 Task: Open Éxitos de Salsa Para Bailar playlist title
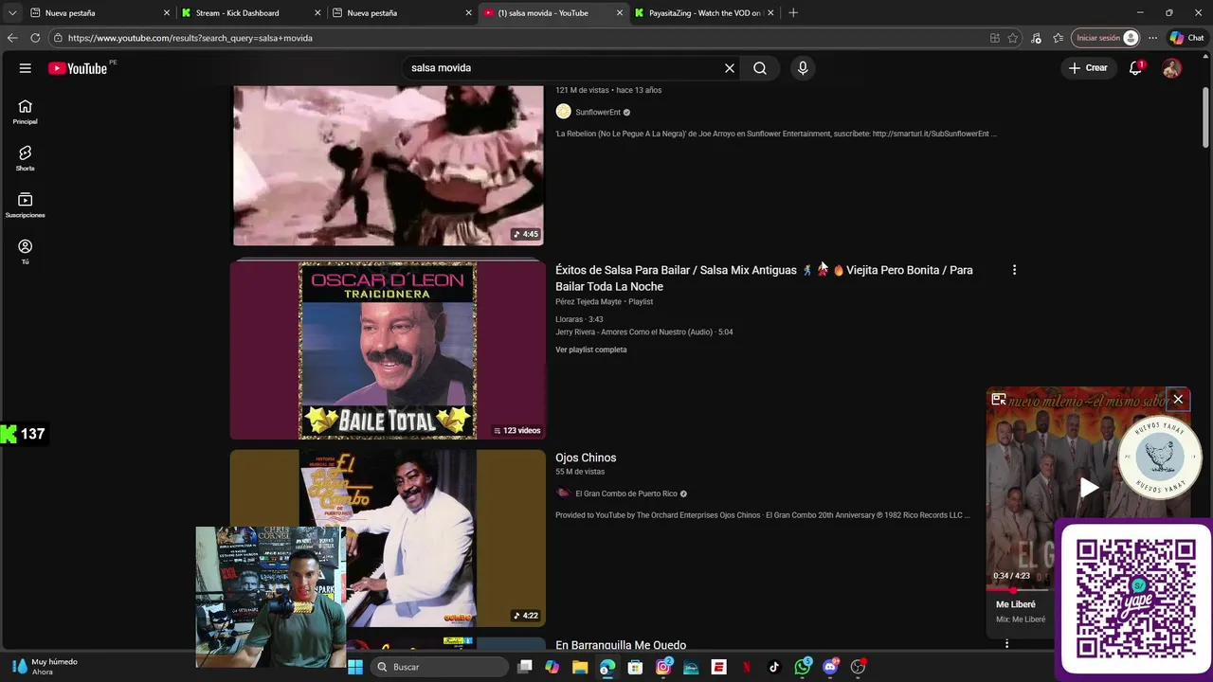pos(764,278)
